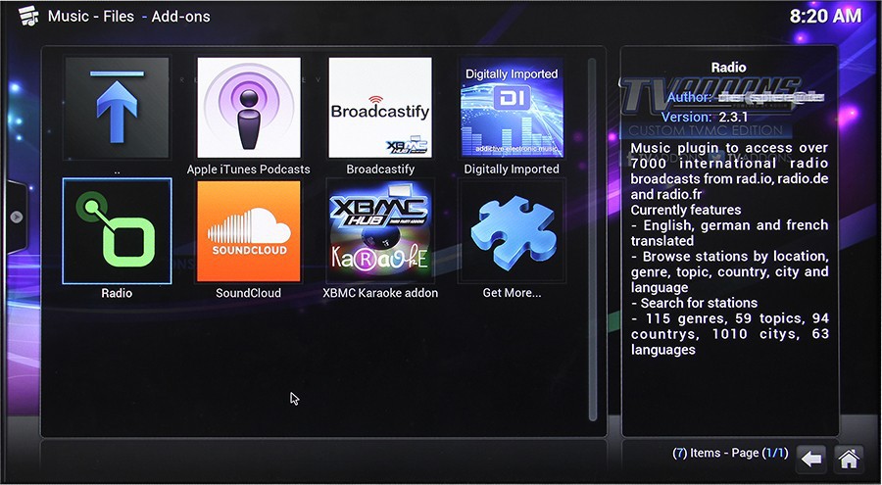The height and width of the screenshot is (485, 882).
Task: Click the "Apple iTunes Podcasts" label
Action: pyautogui.click(x=249, y=170)
